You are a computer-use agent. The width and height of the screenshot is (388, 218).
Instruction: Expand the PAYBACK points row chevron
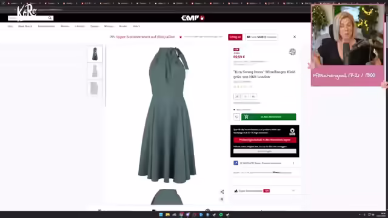(x=293, y=163)
